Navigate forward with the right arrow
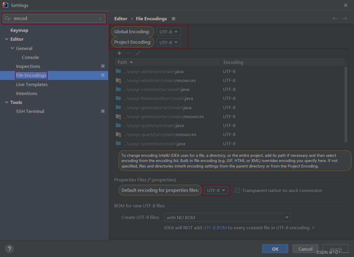This screenshot has width=354, height=257. click(344, 18)
